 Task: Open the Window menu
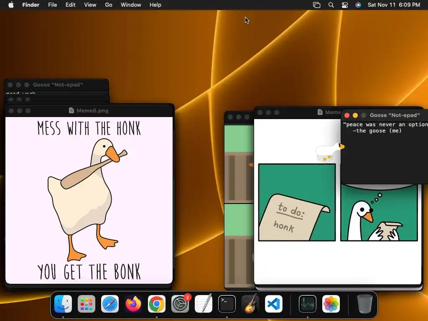click(x=131, y=5)
